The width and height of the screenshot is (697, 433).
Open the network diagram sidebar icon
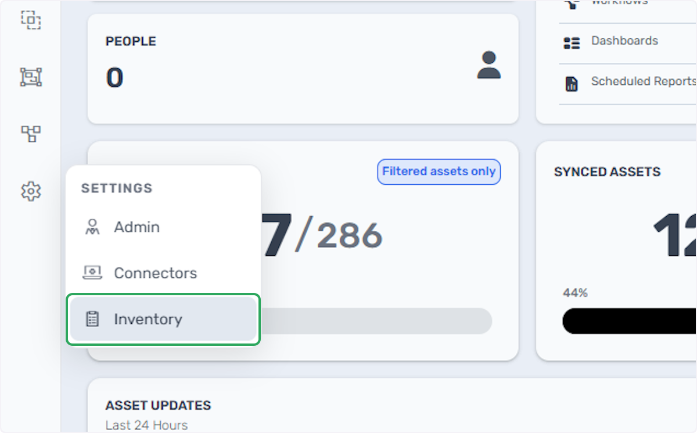[31, 77]
